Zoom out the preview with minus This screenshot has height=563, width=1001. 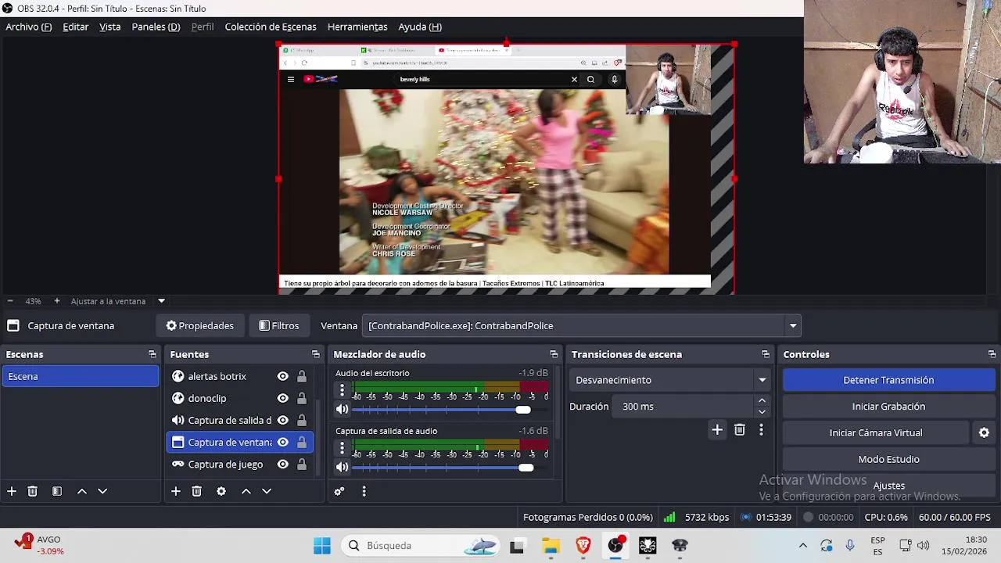[x=9, y=301]
